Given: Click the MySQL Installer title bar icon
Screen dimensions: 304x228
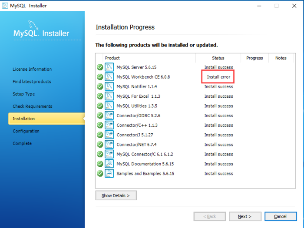Looking at the screenshot, I should [5, 6].
